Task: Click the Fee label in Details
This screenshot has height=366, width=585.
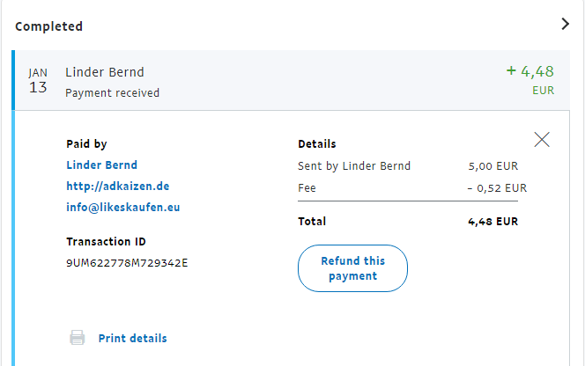Action: coord(307,187)
